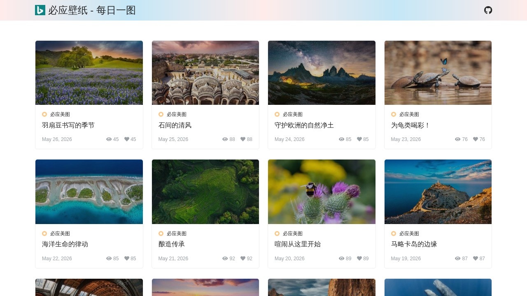527x296 pixels.
Task: Open the lupine field wallpaper thumbnail
Action: [89, 73]
